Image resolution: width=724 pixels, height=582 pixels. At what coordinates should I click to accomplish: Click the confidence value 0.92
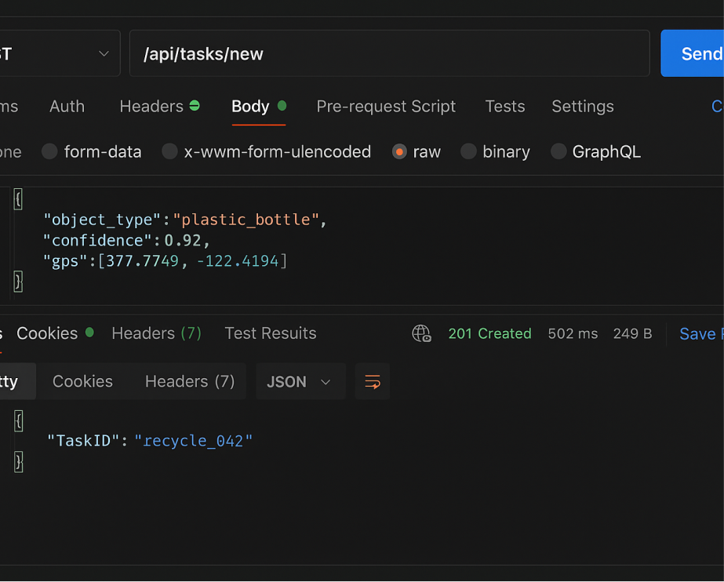pos(183,241)
